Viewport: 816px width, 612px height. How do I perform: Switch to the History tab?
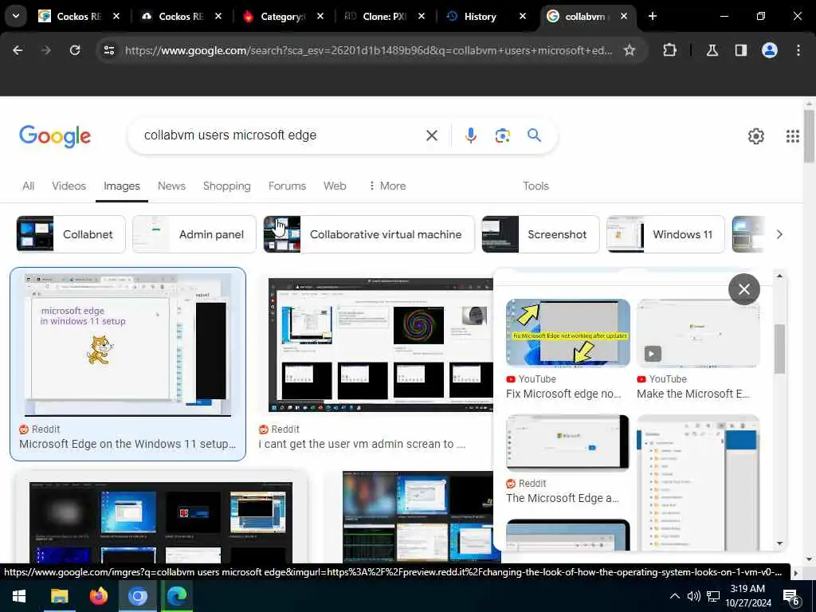pos(479,16)
